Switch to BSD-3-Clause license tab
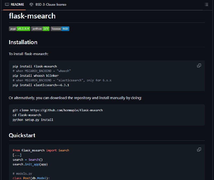Screen dimensions: 214x180 (48, 5)
